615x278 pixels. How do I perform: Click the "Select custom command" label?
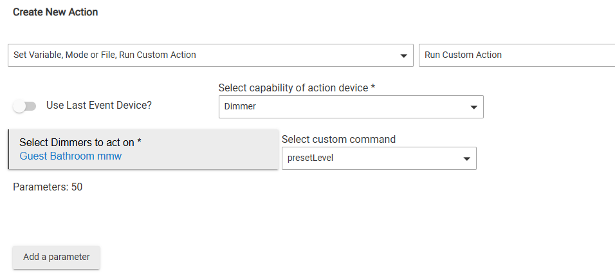(338, 139)
